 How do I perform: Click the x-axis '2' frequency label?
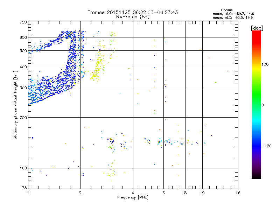point(80,193)
